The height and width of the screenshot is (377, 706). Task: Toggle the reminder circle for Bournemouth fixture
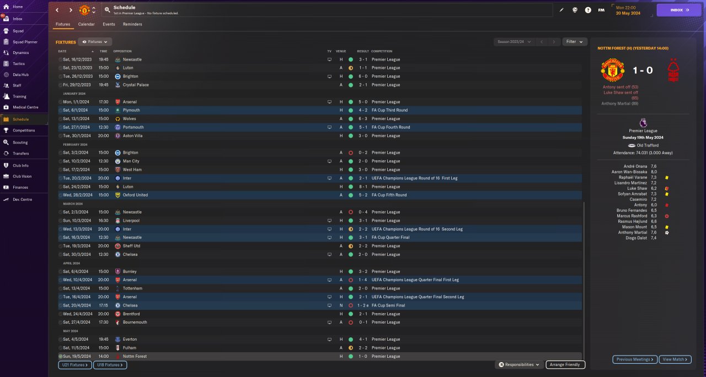61,322
